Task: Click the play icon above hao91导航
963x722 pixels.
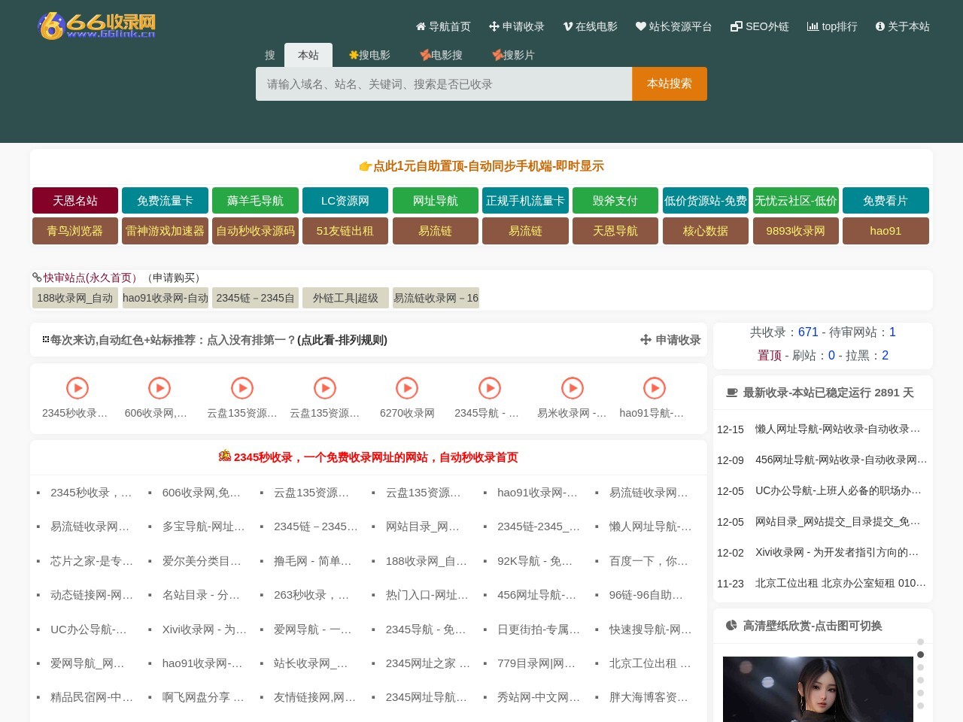Action: click(655, 388)
